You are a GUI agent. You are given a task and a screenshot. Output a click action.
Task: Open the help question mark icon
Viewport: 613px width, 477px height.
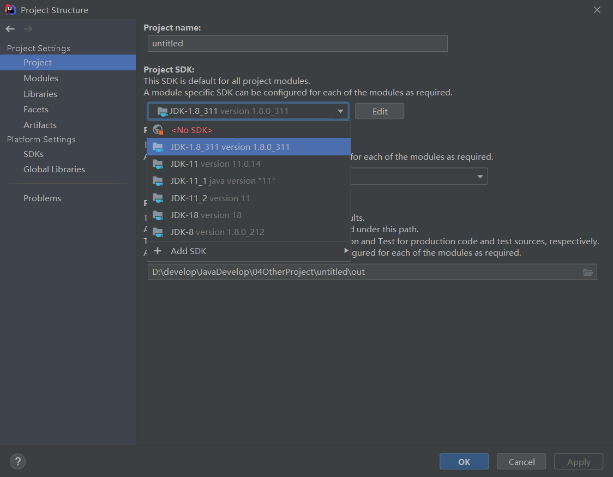(17, 462)
